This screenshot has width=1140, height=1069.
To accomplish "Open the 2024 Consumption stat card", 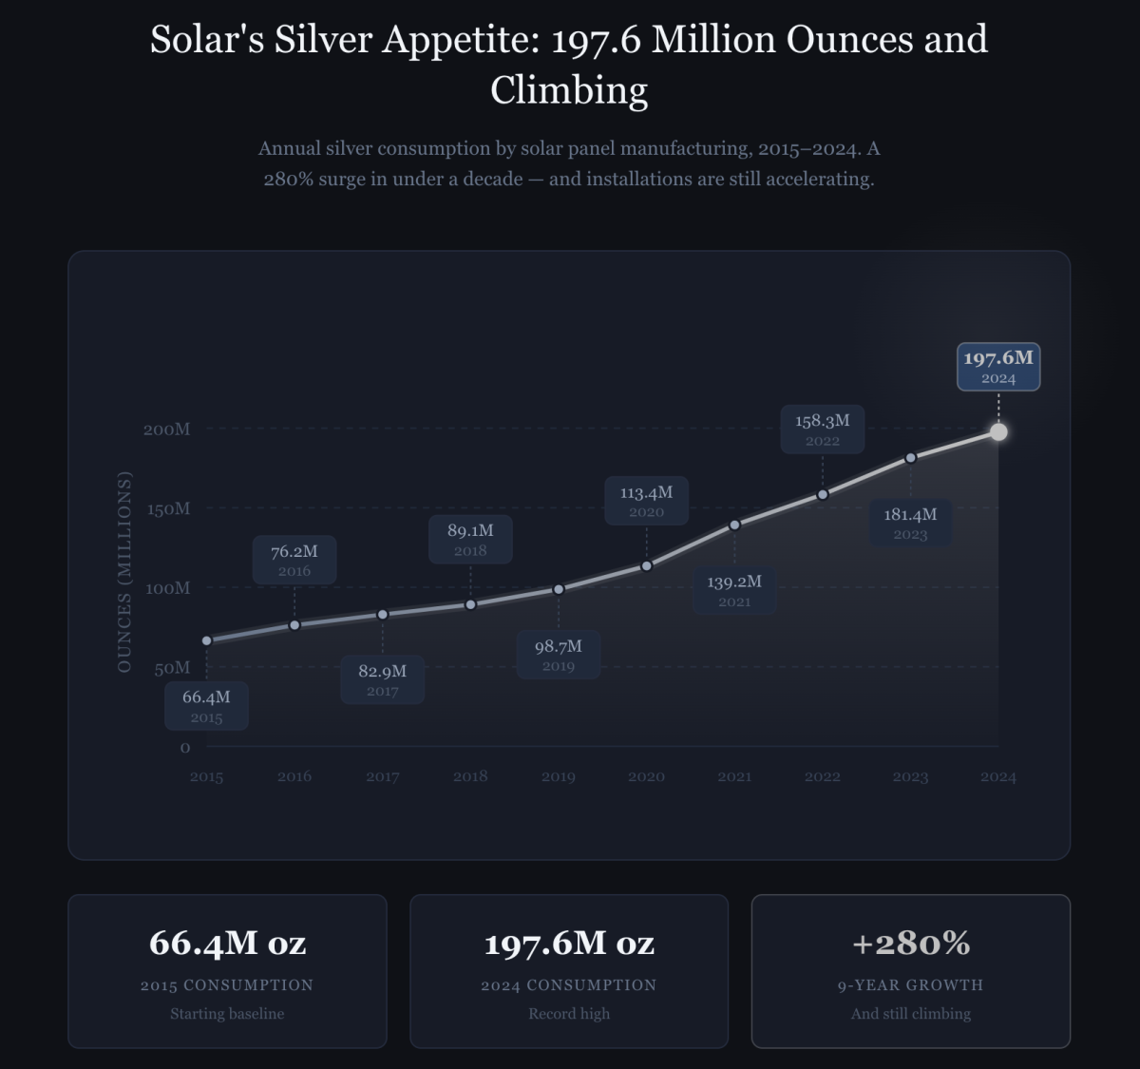I will click(x=569, y=971).
